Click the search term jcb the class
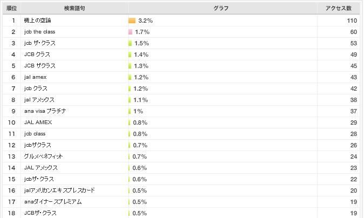 tap(40, 32)
